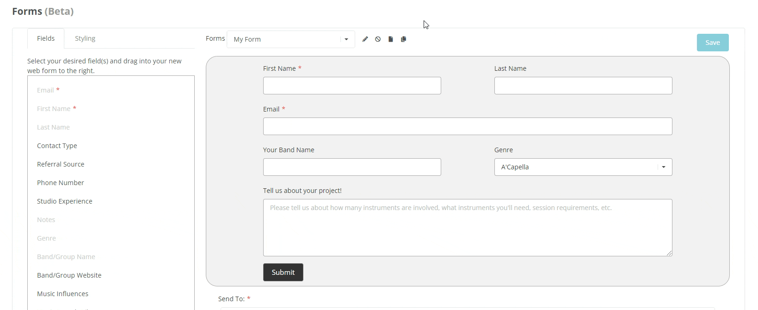Choose Phone Number from the fields list
The width and height of the screenshot is (758, 310).
pos(61,183)
